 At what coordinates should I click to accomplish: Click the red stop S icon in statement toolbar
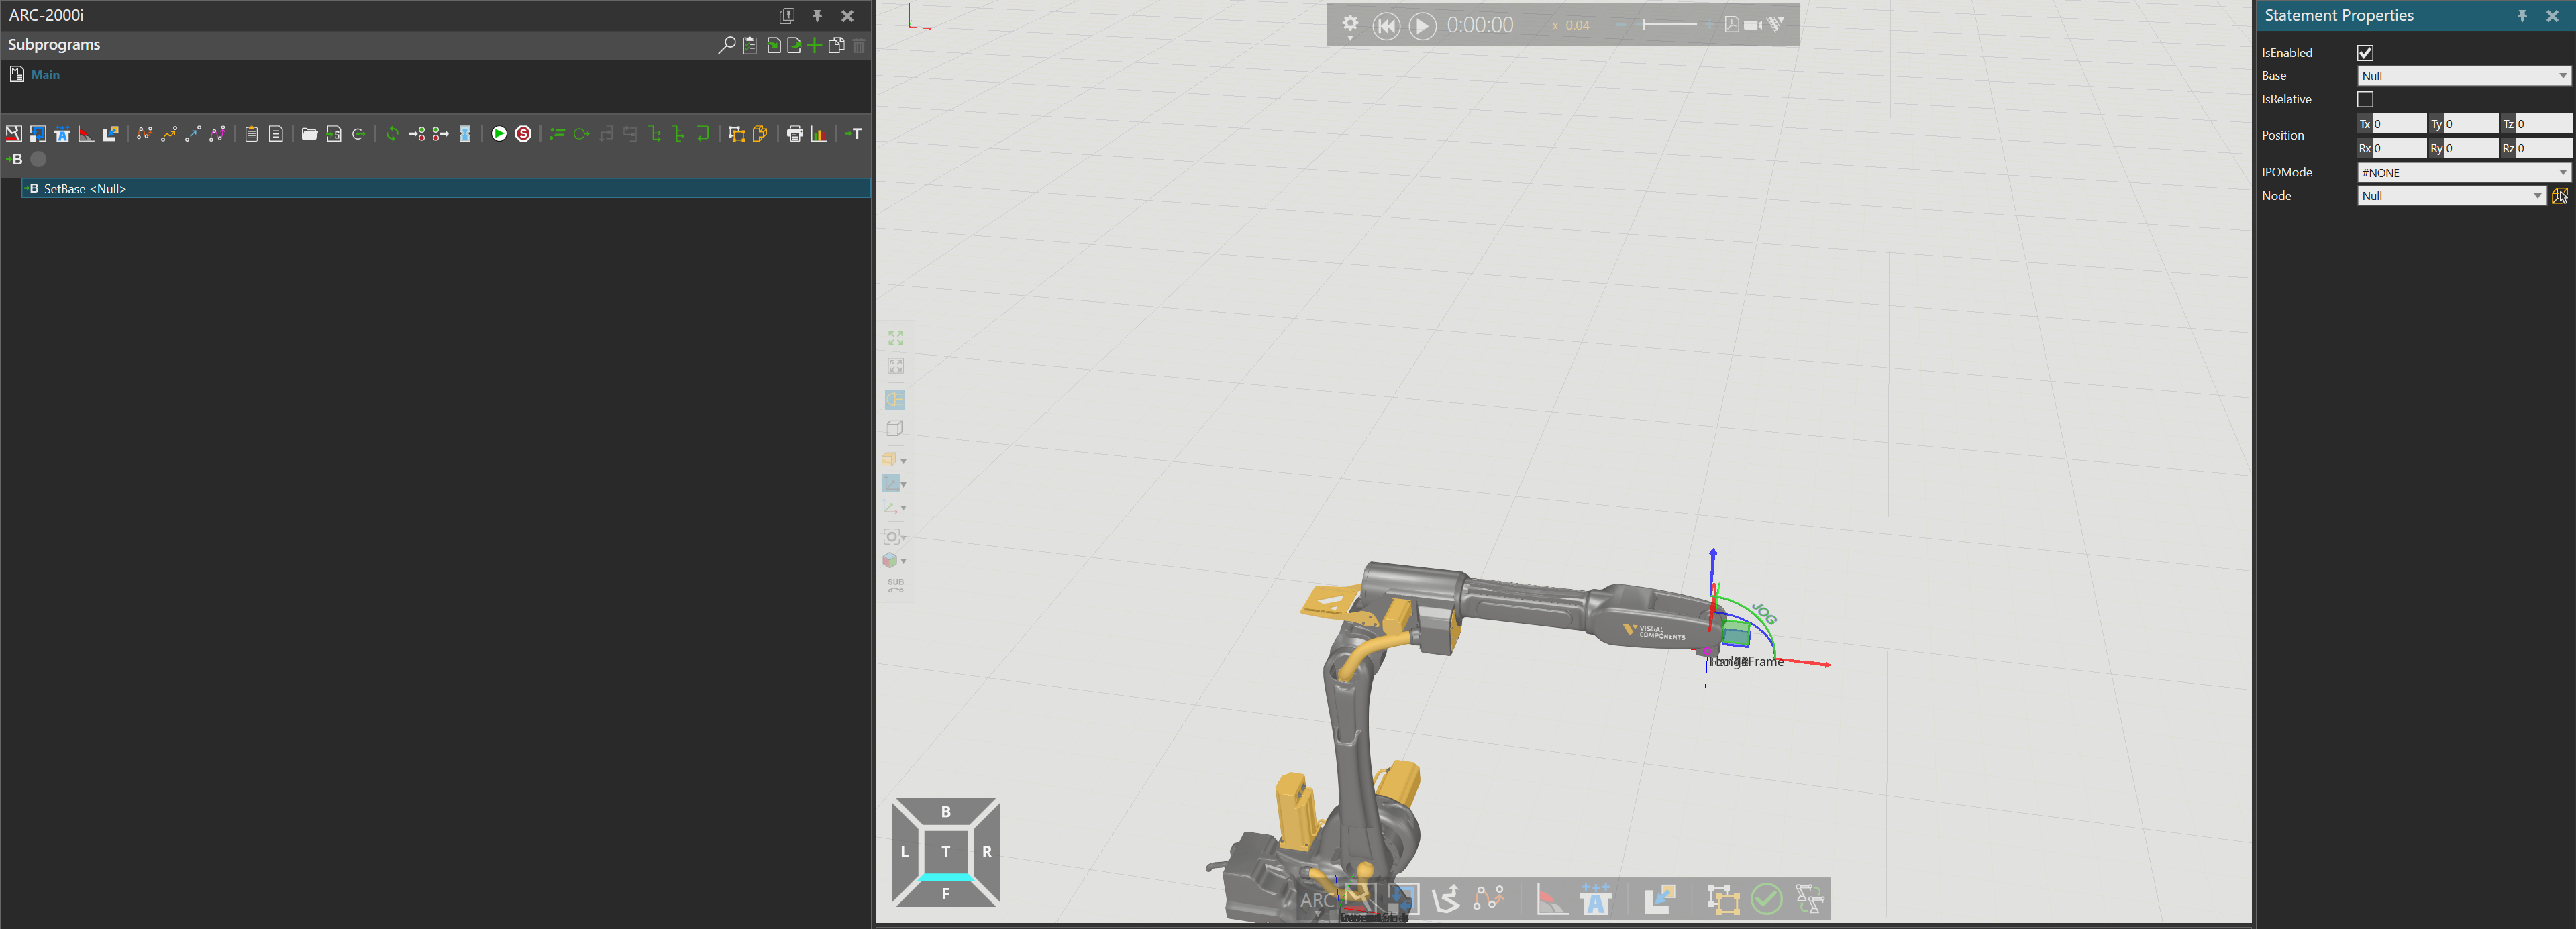tap(523, 134)
